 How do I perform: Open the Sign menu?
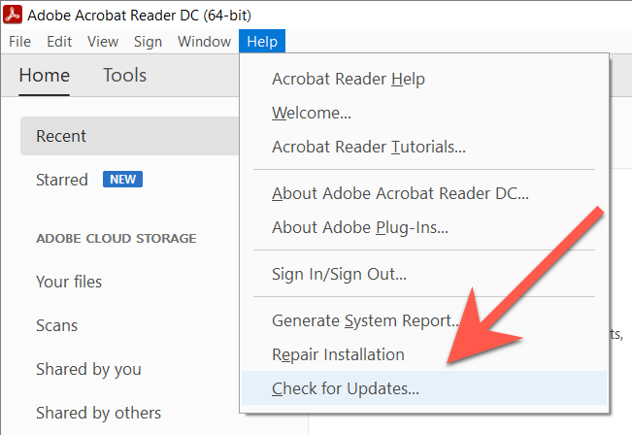(x=148, y=42)
